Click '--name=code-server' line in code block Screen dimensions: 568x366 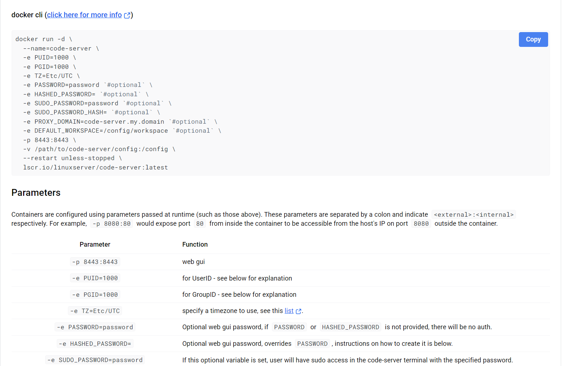tap(61, 48)
